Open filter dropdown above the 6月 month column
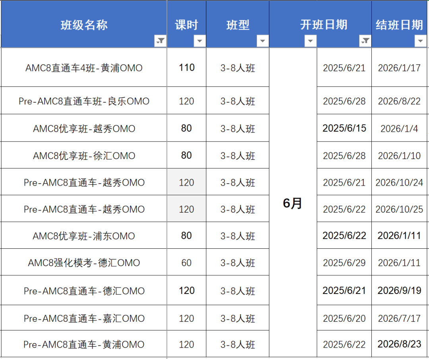This screenshot has width=429, height=359. point(311,41)
